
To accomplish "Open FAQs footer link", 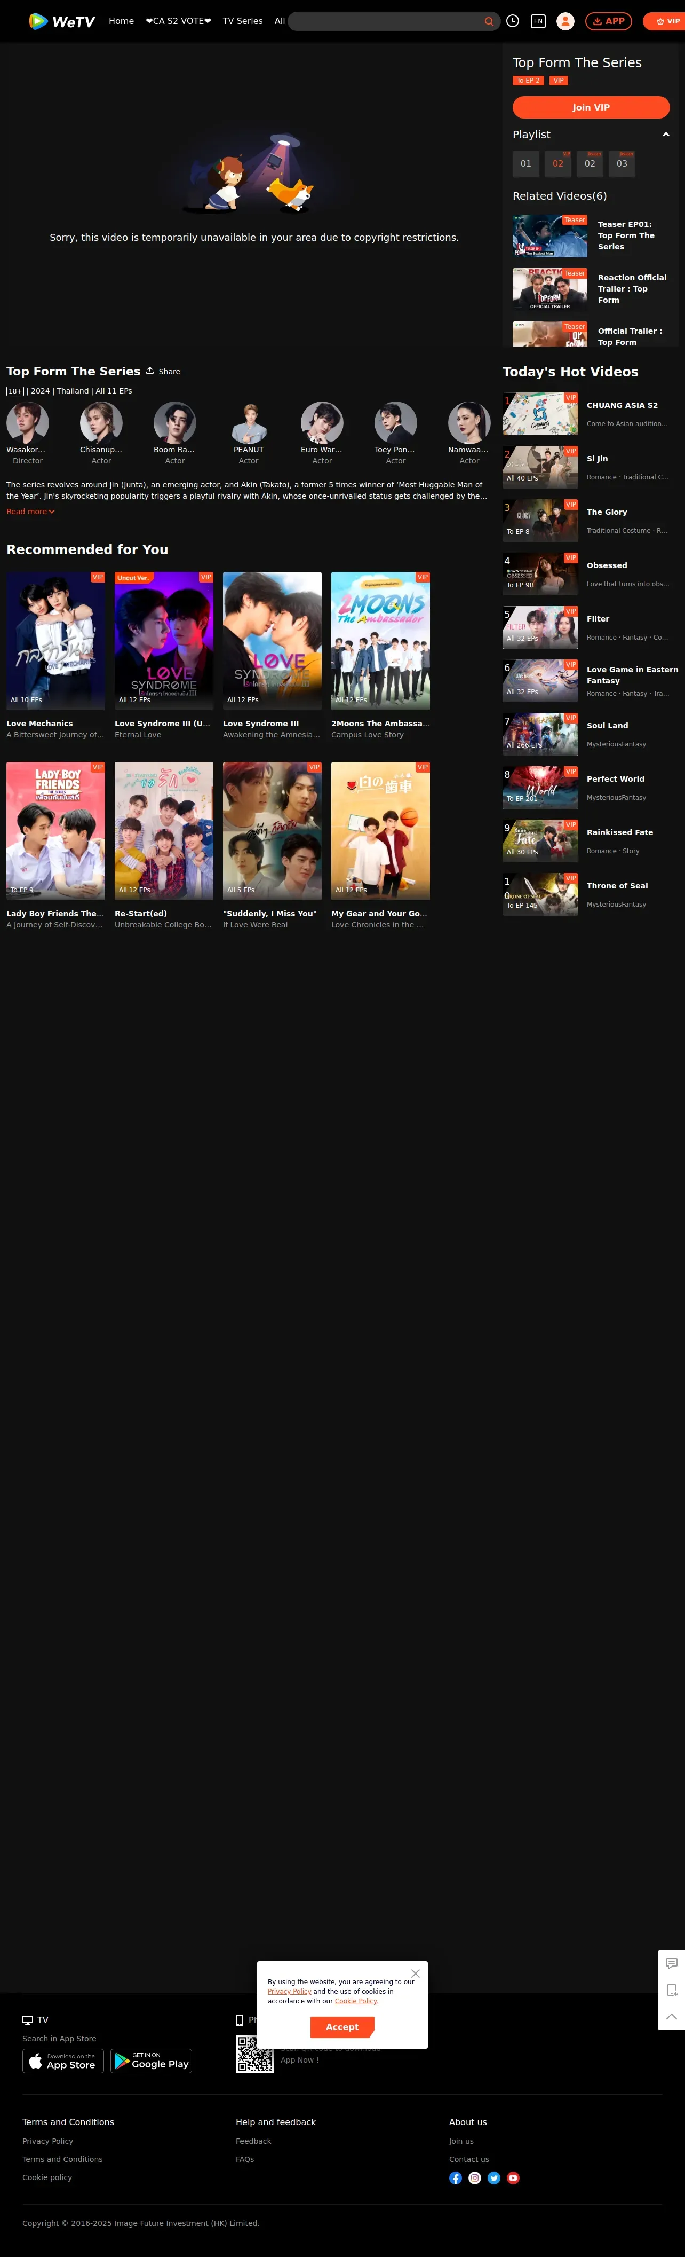I will click(244, 2159).
